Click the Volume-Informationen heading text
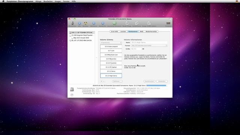 tap(133, 40)
